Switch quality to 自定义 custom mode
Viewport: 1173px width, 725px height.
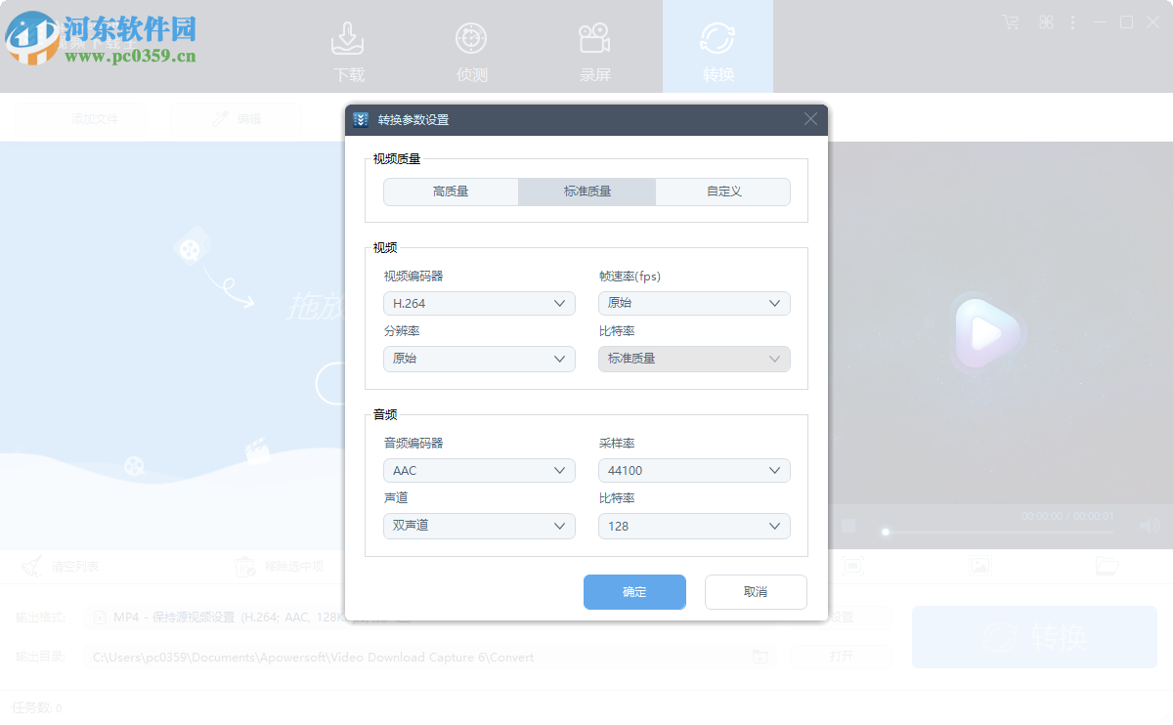(722, 192)
